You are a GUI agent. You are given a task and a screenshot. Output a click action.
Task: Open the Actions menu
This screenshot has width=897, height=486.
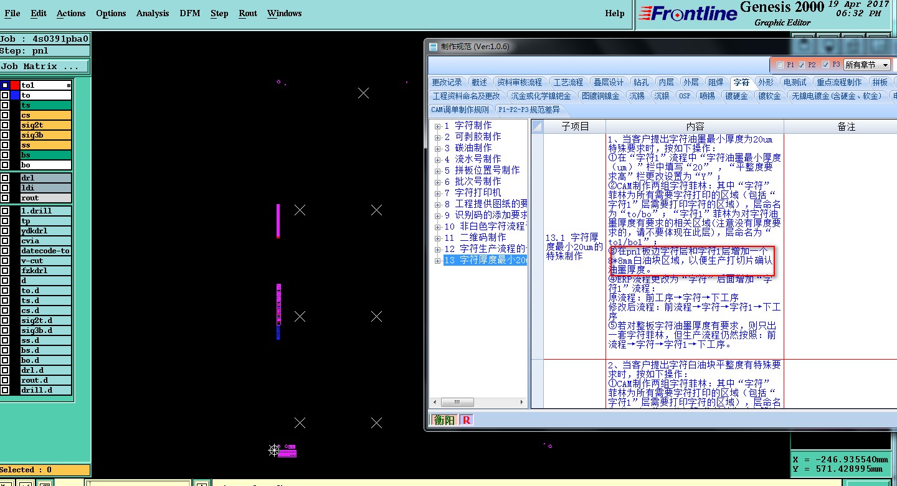coord(71,13)
